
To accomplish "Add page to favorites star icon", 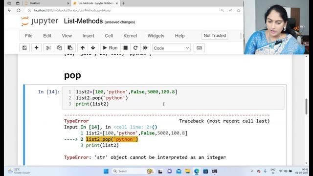I will [239, 10].
